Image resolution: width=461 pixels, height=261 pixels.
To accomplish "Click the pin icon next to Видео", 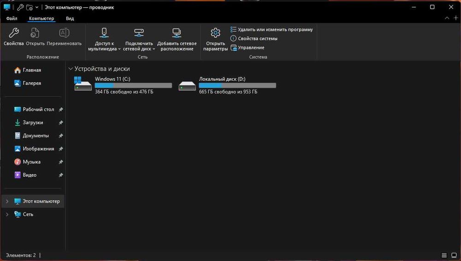I will 61,175.
